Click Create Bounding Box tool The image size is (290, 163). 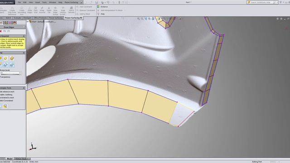[x=22, y=11]
